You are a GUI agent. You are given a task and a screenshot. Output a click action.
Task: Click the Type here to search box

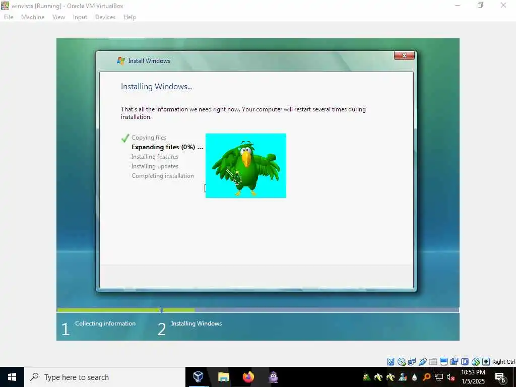105,377
